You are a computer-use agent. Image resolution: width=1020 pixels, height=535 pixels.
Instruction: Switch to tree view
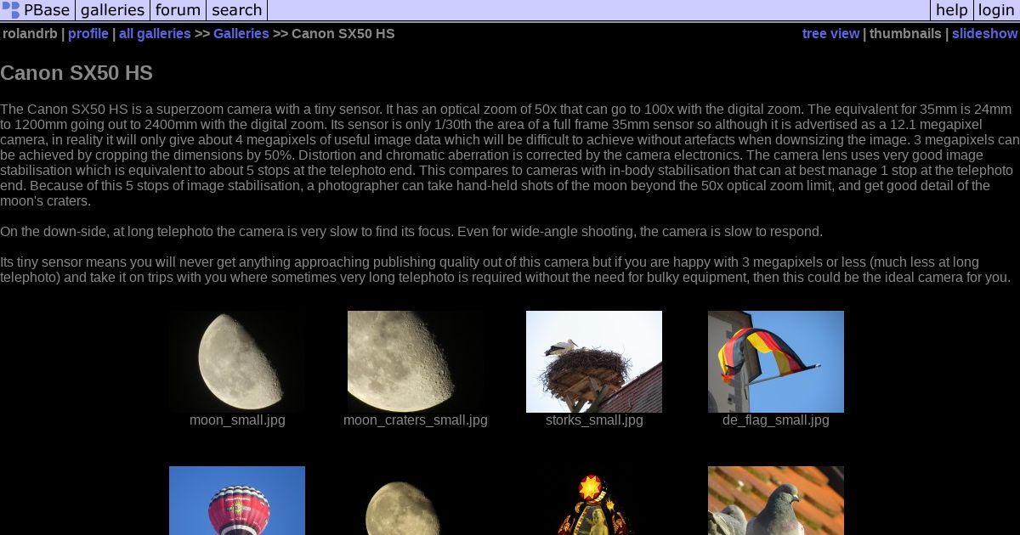pyautogui.click(x=830, y=34)
